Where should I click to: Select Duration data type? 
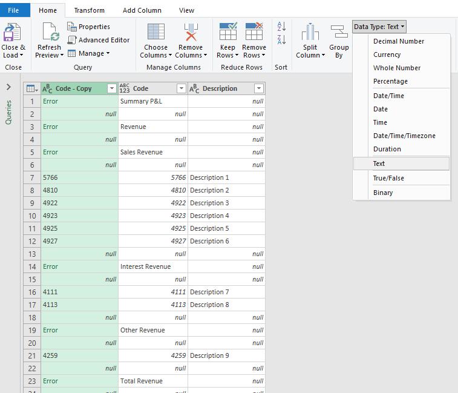coord(401,149)
